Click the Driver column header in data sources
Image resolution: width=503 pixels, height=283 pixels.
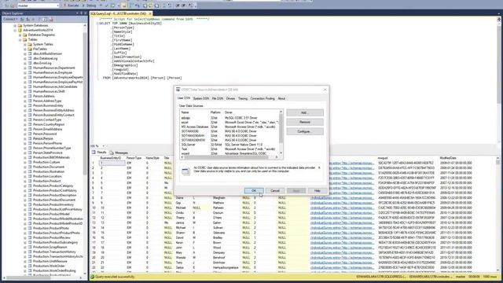251,112
